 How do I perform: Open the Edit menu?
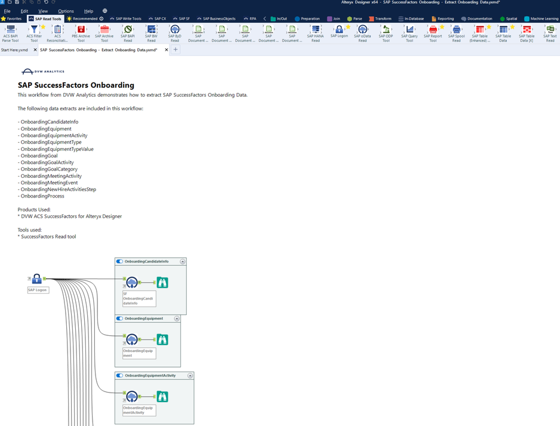click(24, 11)
